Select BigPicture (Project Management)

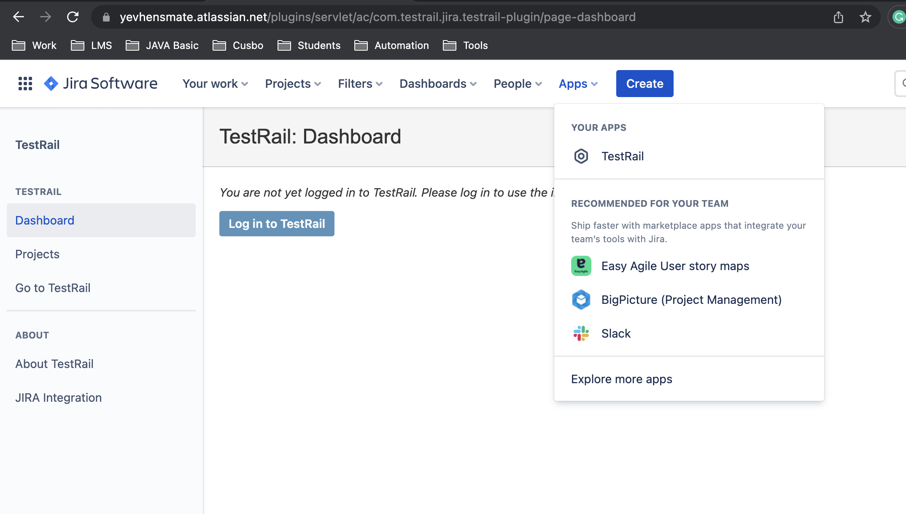pyautogui.click(x=689, y=300)
